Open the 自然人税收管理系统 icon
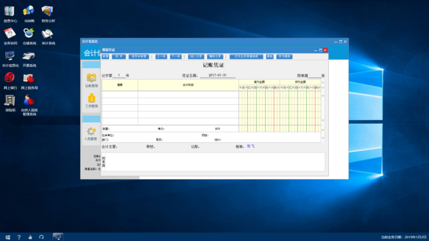 coord(29,105)
